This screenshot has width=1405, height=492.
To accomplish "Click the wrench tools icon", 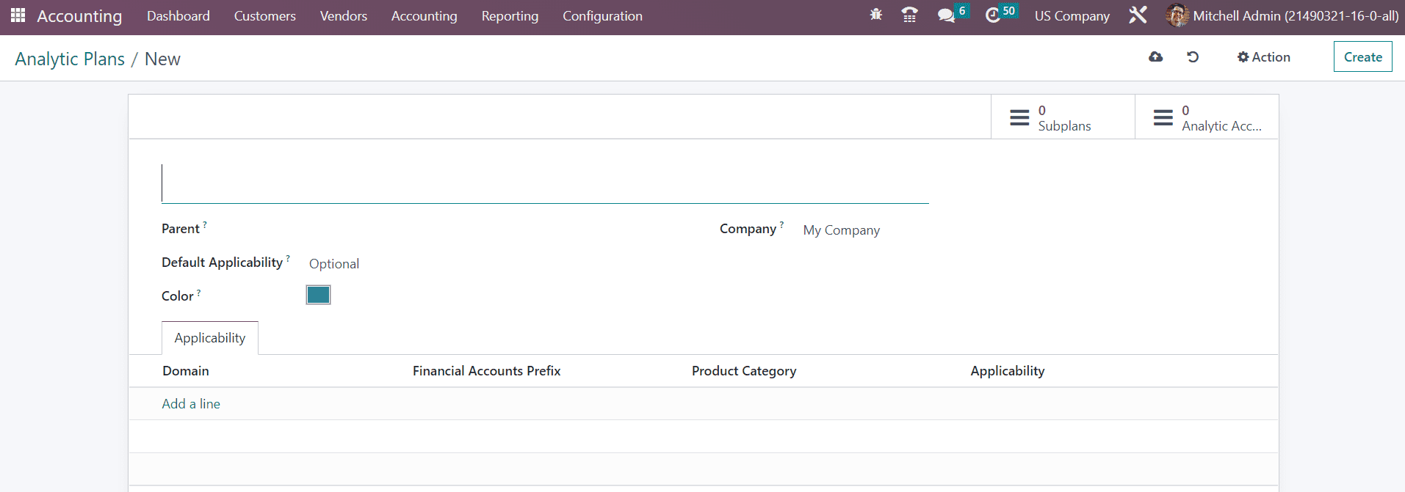I will click(1138, 15).
